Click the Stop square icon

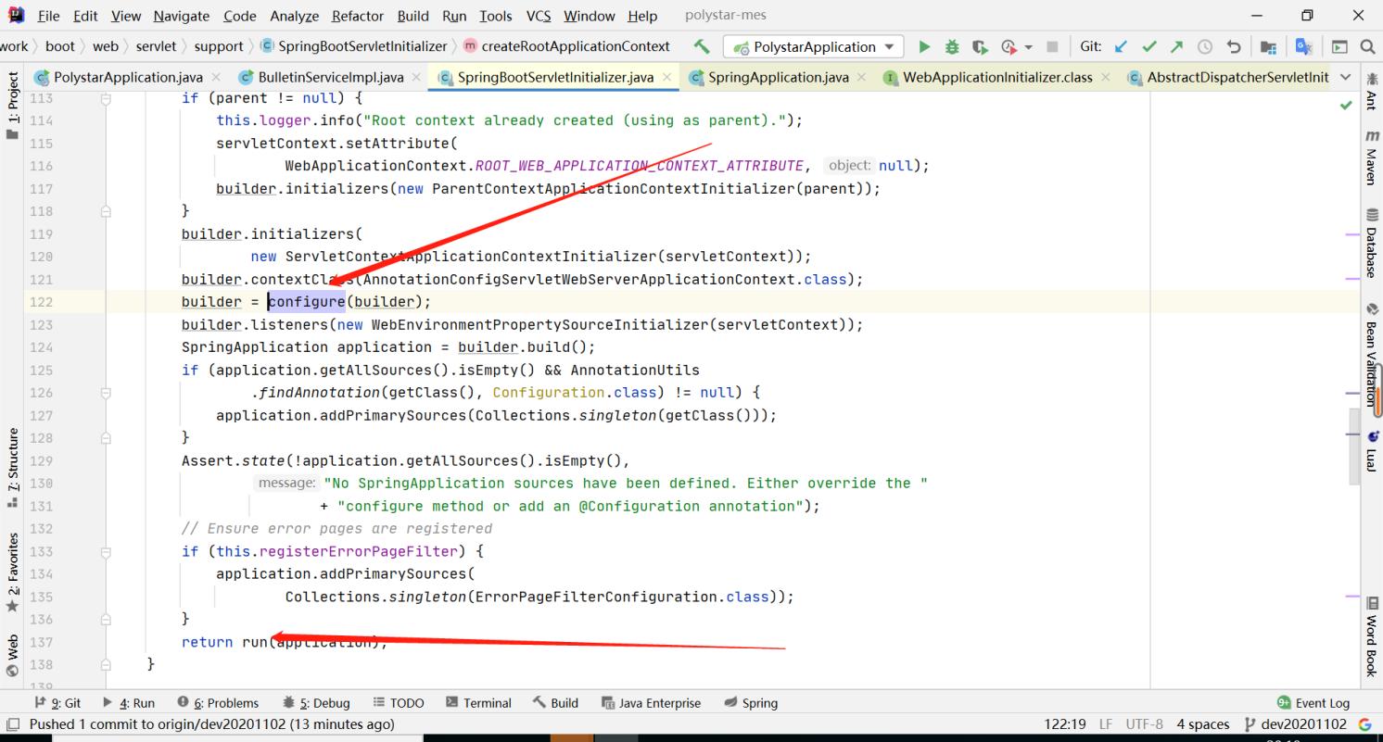pyautogui.click(x=1052, y=46)
